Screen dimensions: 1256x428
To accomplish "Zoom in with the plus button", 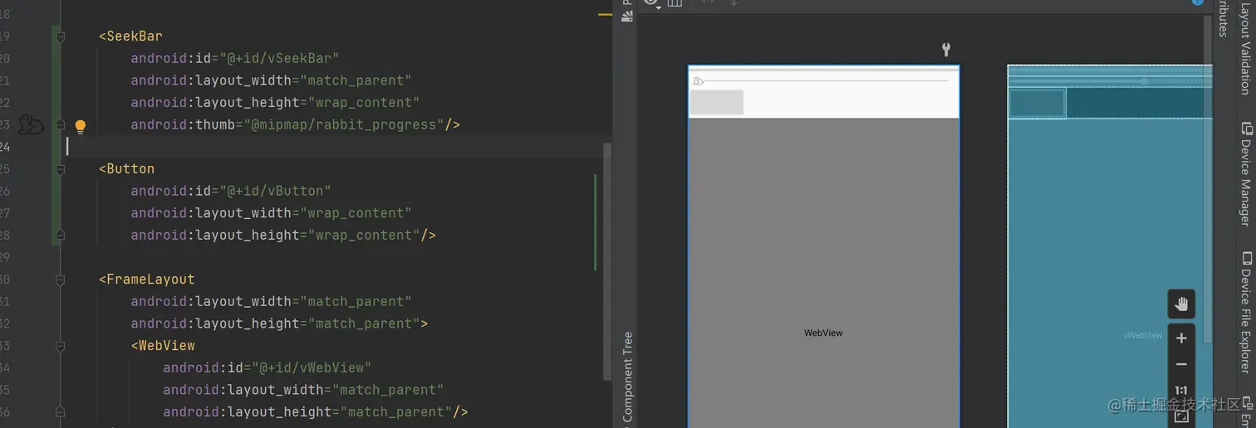I will (x=1181, y=338).
